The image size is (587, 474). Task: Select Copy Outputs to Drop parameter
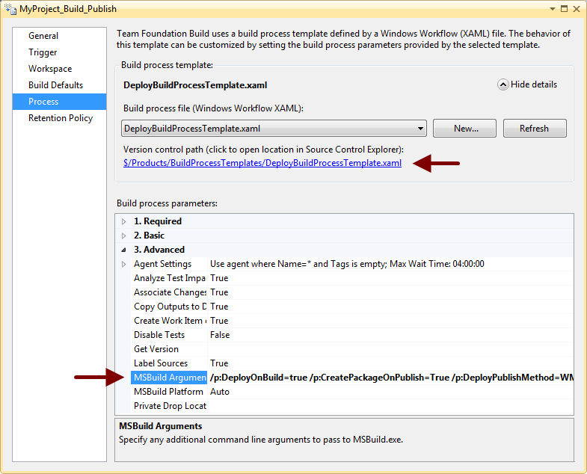click(x=169, y=307)
